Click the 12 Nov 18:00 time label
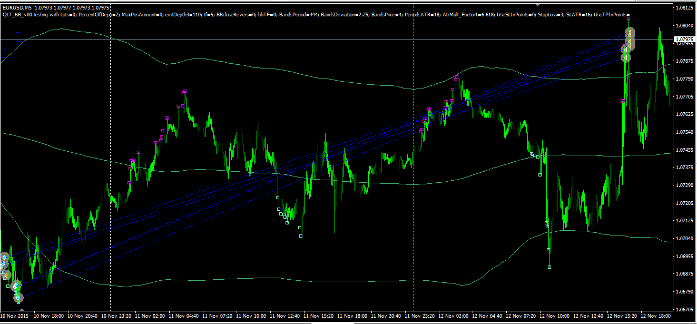 pyautogui.click(x=656, y=316)
